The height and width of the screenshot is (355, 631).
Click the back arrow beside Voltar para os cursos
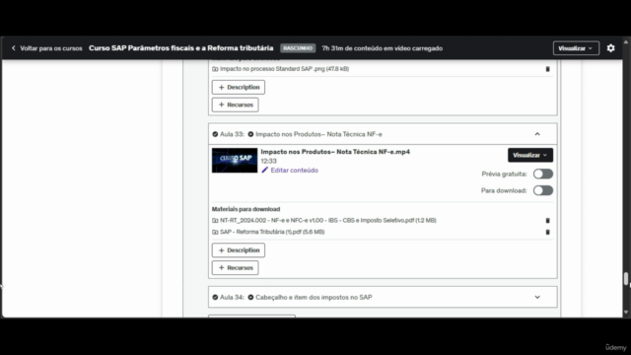(13, 48)
